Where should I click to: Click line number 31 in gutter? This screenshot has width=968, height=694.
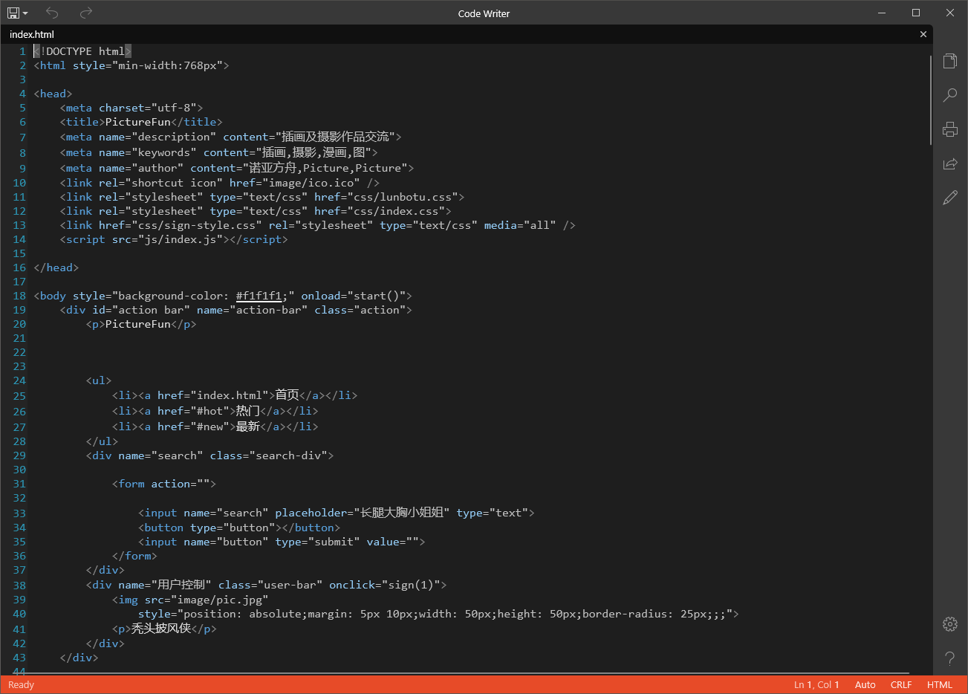coord(19,484)
